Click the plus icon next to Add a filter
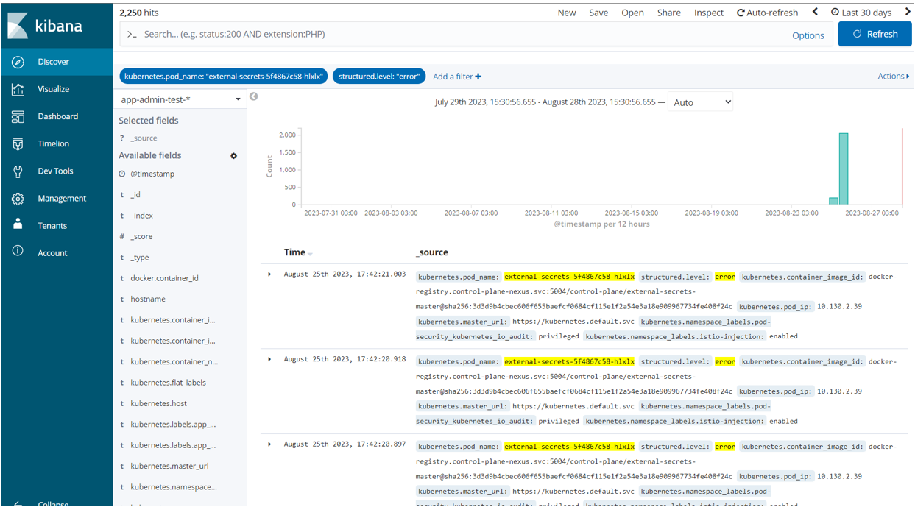 pyautogui.click(x=478, y=77)
